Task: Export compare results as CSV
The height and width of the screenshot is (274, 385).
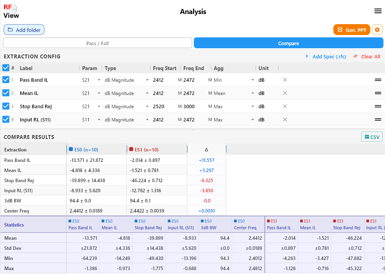Action: pyautogui.click(x=372, y=137)
